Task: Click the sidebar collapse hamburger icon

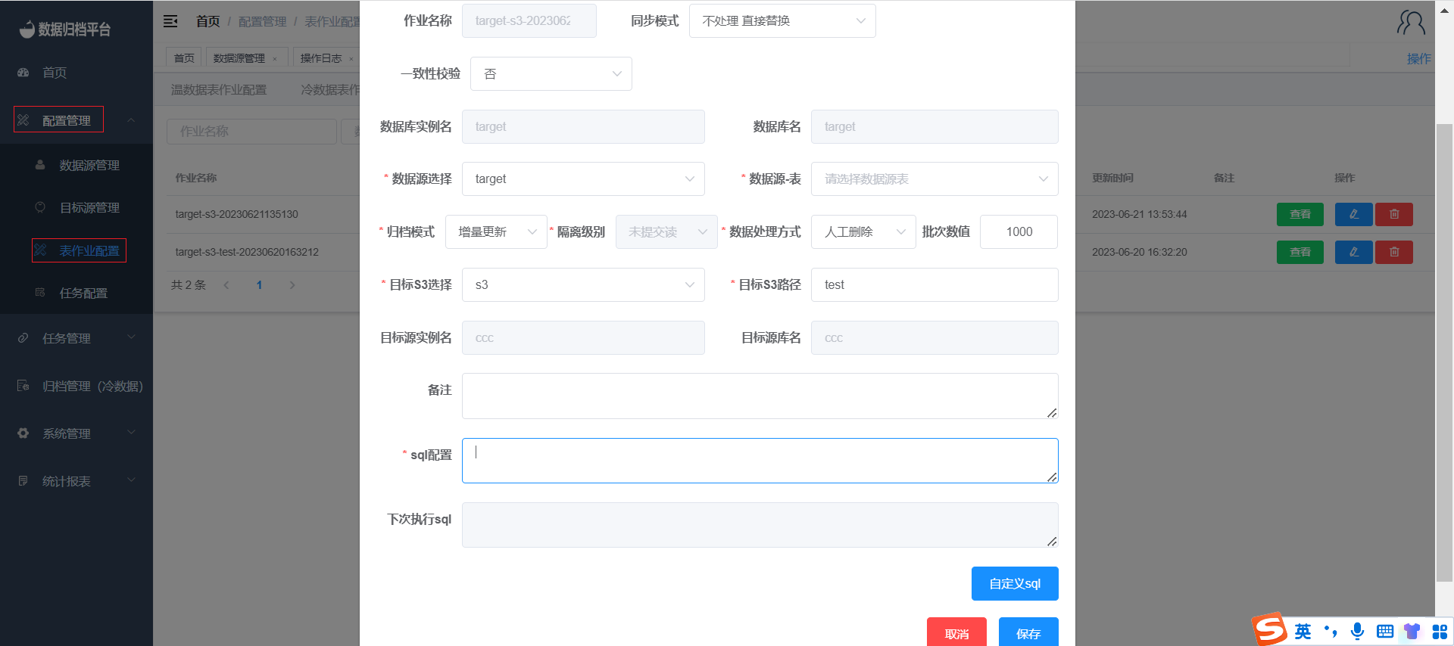Action: [171, 21]
